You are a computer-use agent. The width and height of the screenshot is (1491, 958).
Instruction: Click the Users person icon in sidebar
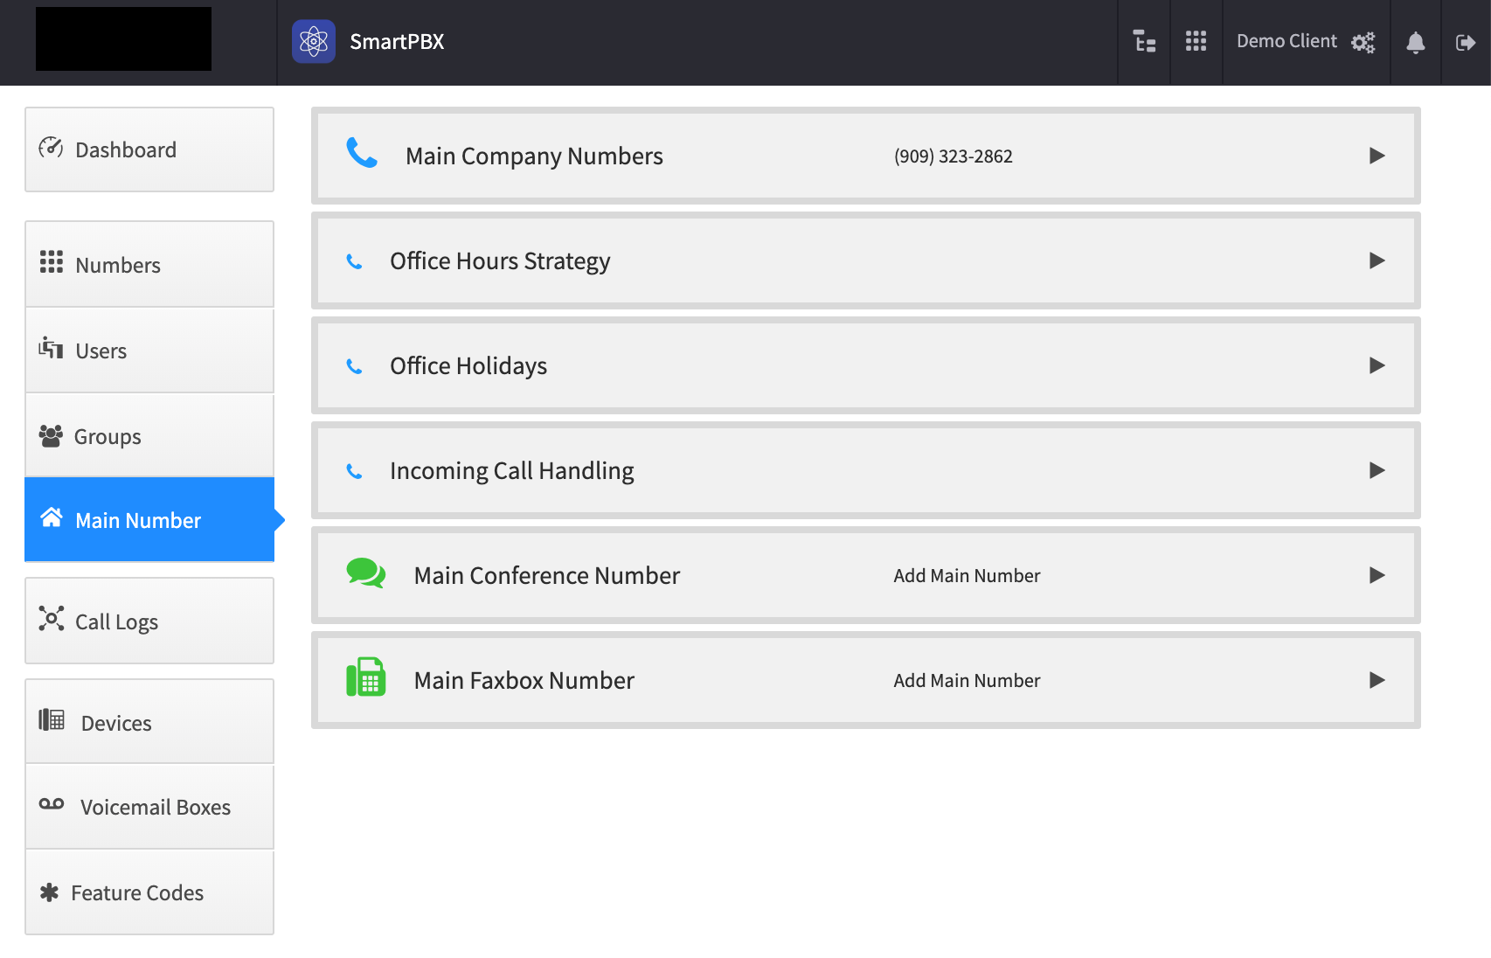coord(51,348)
